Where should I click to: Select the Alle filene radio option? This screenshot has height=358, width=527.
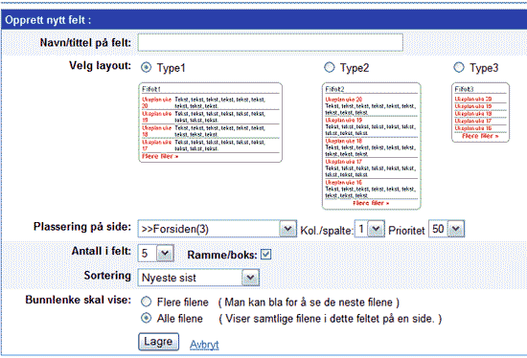[x=146, y=318]
